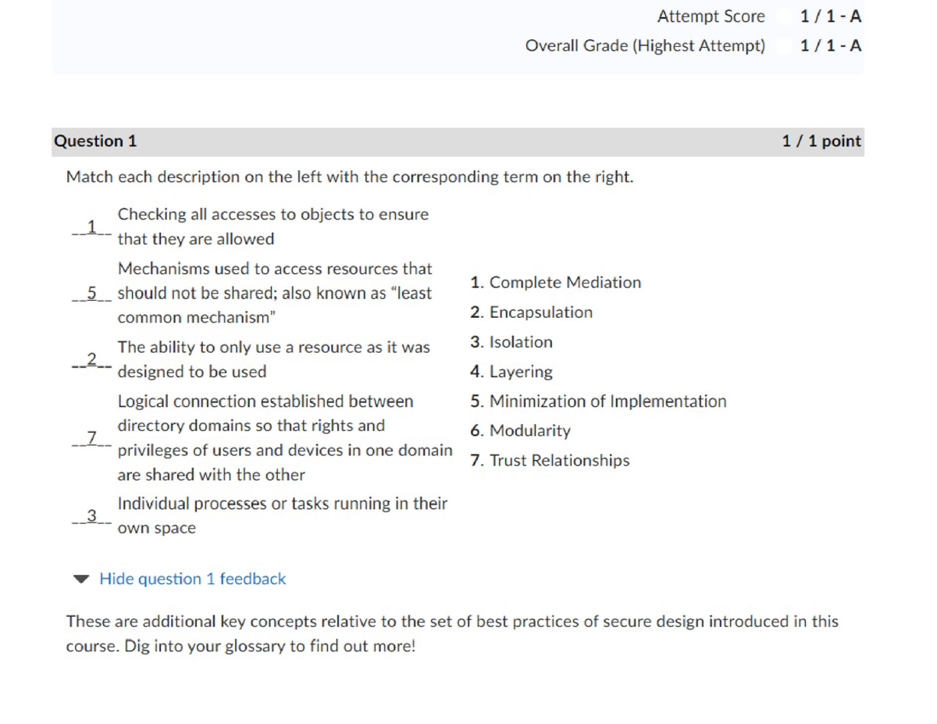Select the answer blank showing 7
Viewport: 937px width, 724px height.
pos(90,437)
